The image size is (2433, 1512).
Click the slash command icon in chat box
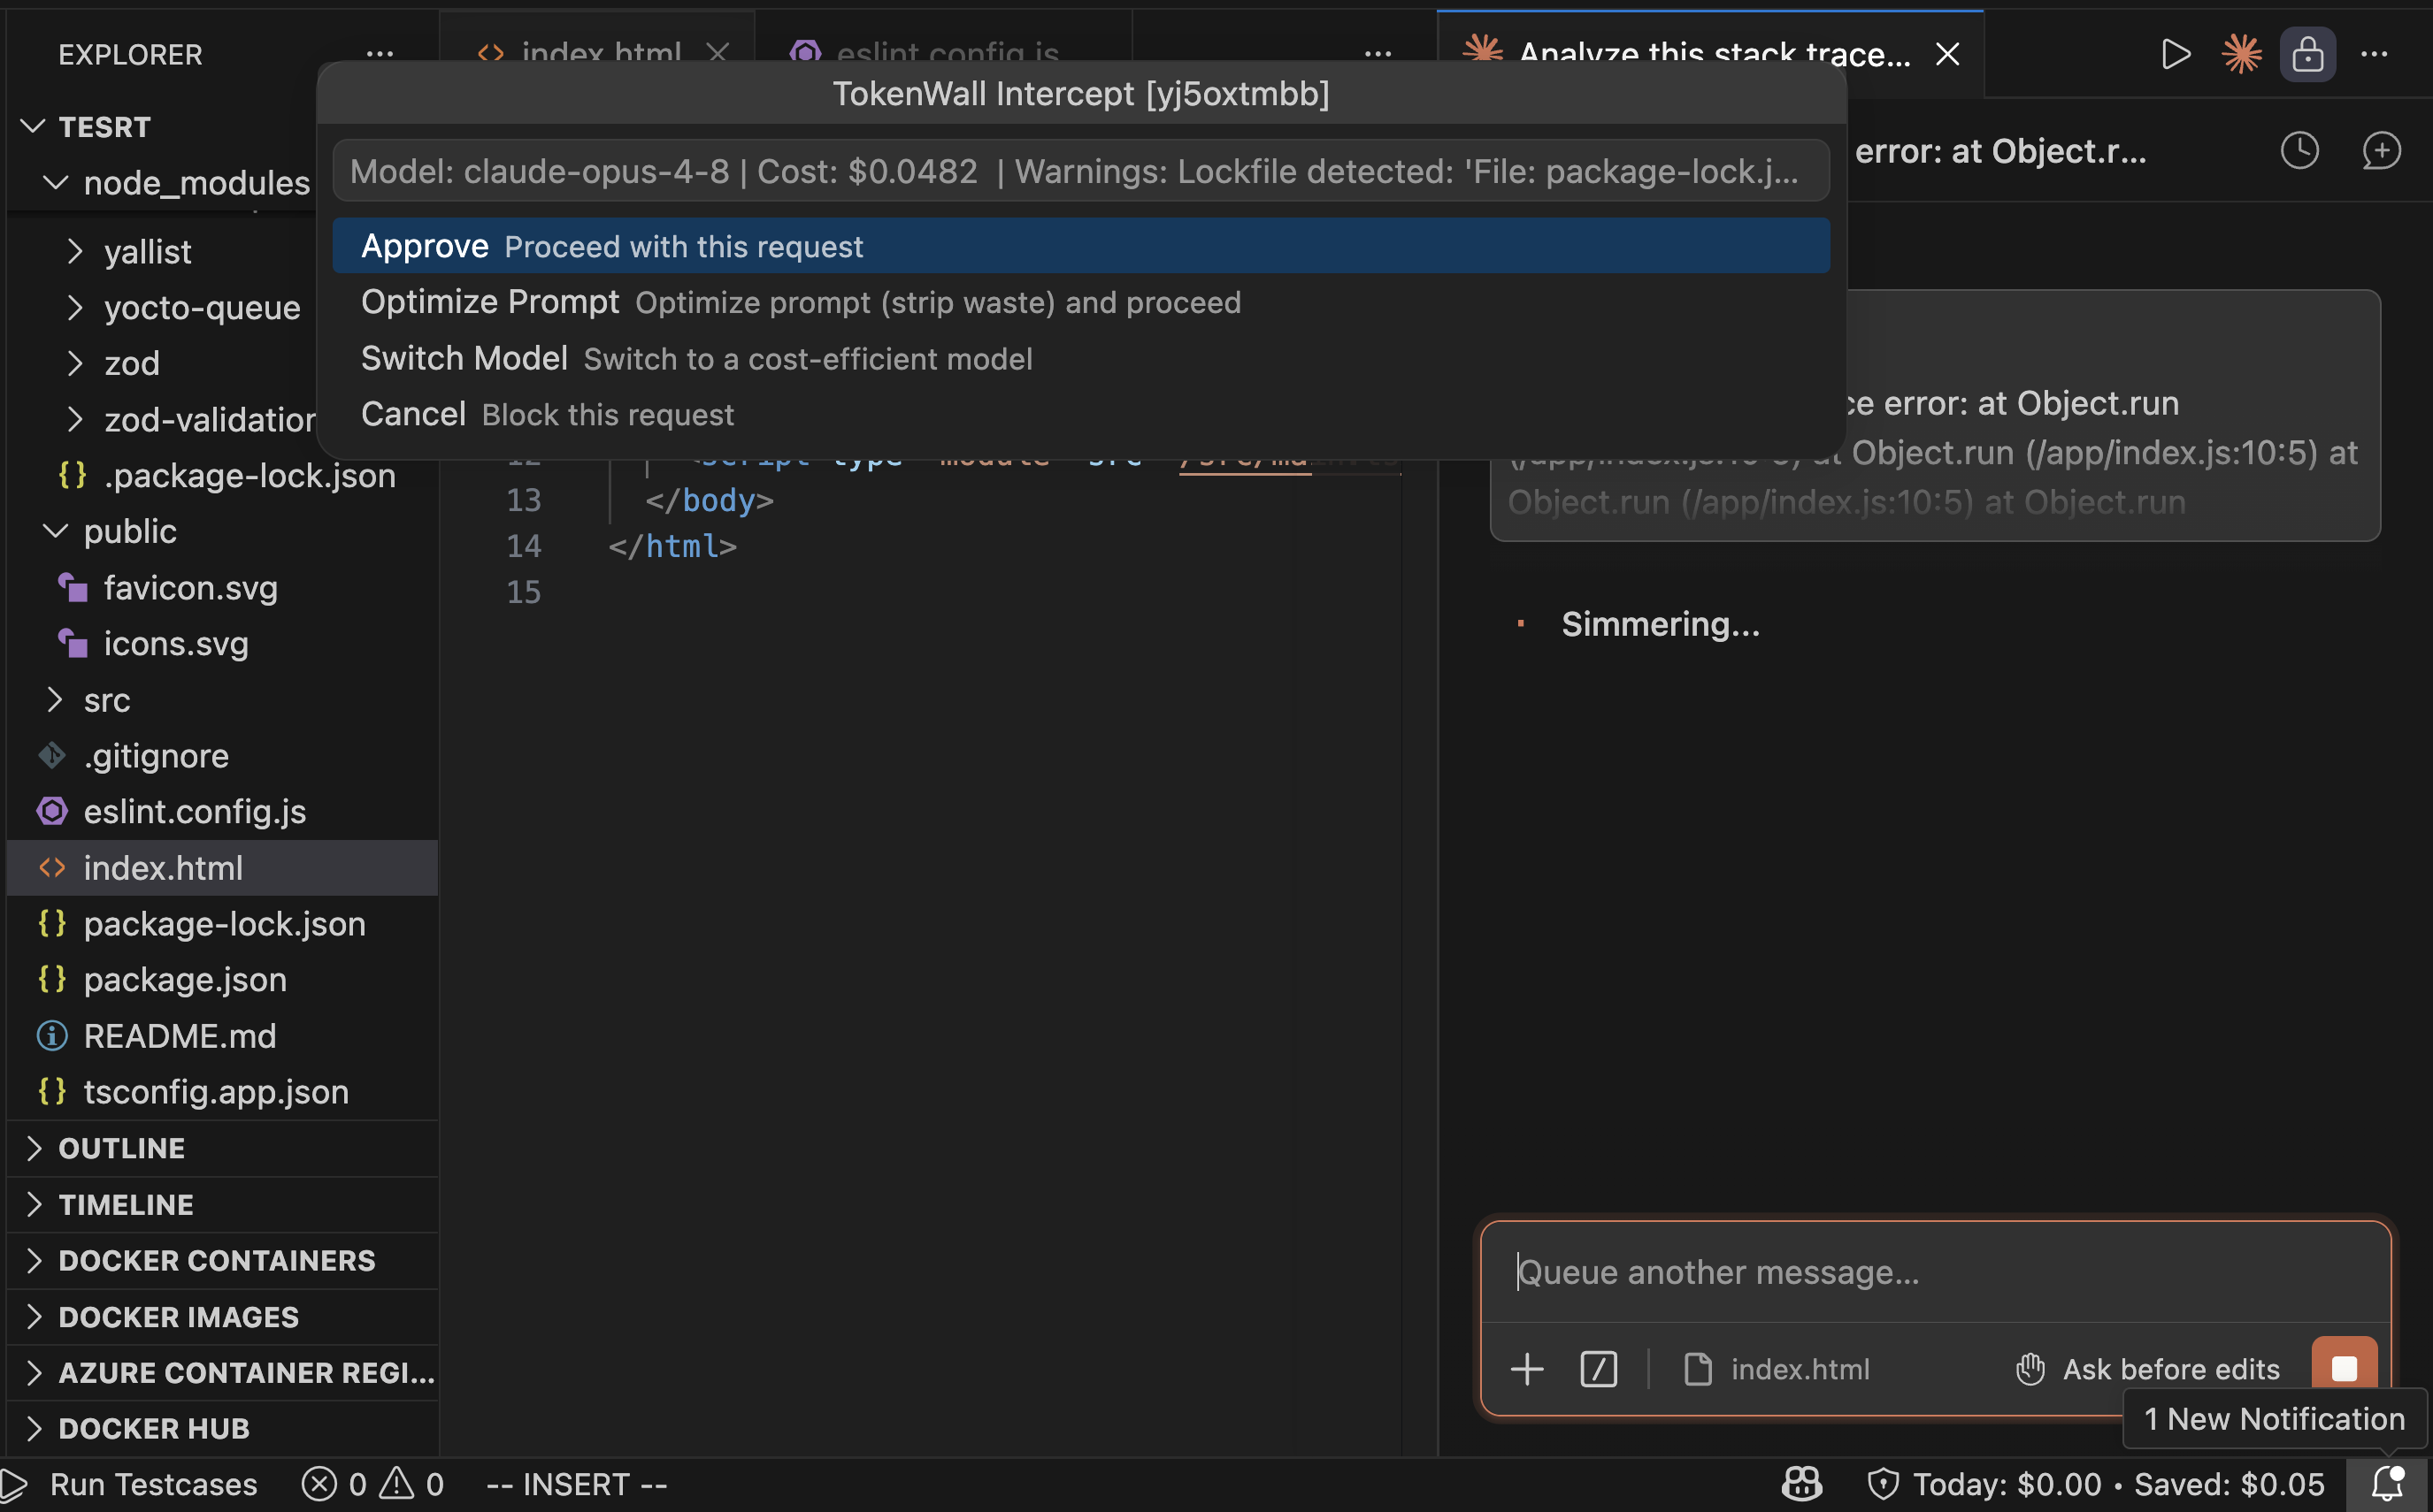click(1598, 1368)
